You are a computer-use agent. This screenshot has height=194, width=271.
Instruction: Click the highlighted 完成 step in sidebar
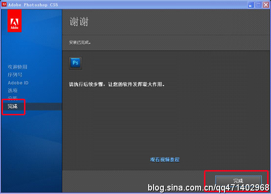12,107
